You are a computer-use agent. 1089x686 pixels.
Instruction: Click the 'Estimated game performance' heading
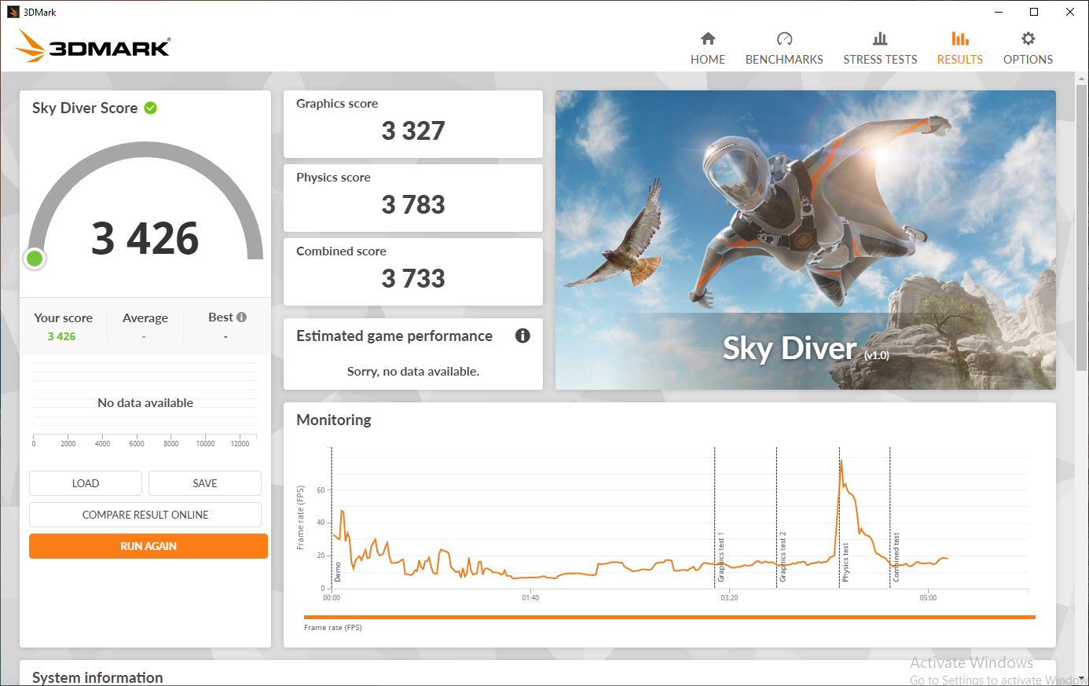click(394, 336)
